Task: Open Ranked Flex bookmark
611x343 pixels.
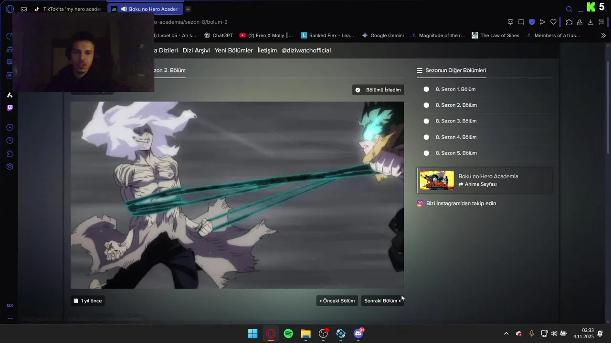Action: tap(327, 35)
